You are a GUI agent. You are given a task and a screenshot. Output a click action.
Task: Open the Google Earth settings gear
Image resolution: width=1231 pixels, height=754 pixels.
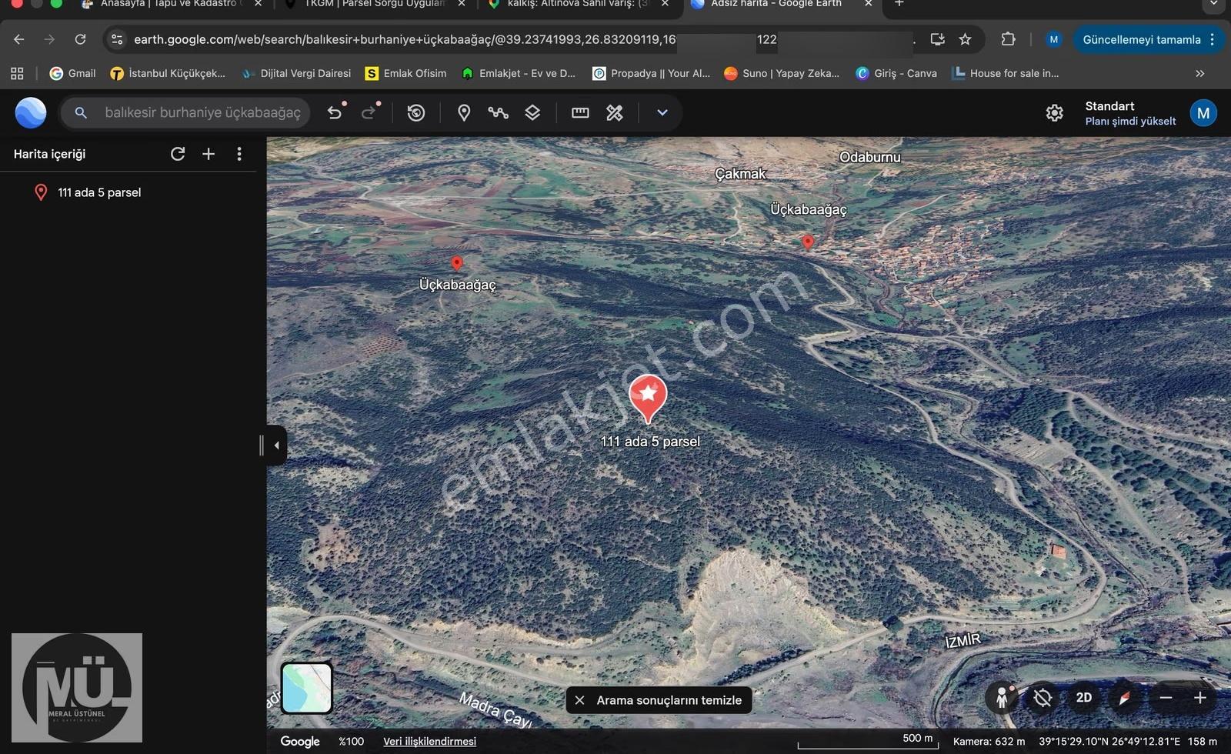tap(1054, 113)
